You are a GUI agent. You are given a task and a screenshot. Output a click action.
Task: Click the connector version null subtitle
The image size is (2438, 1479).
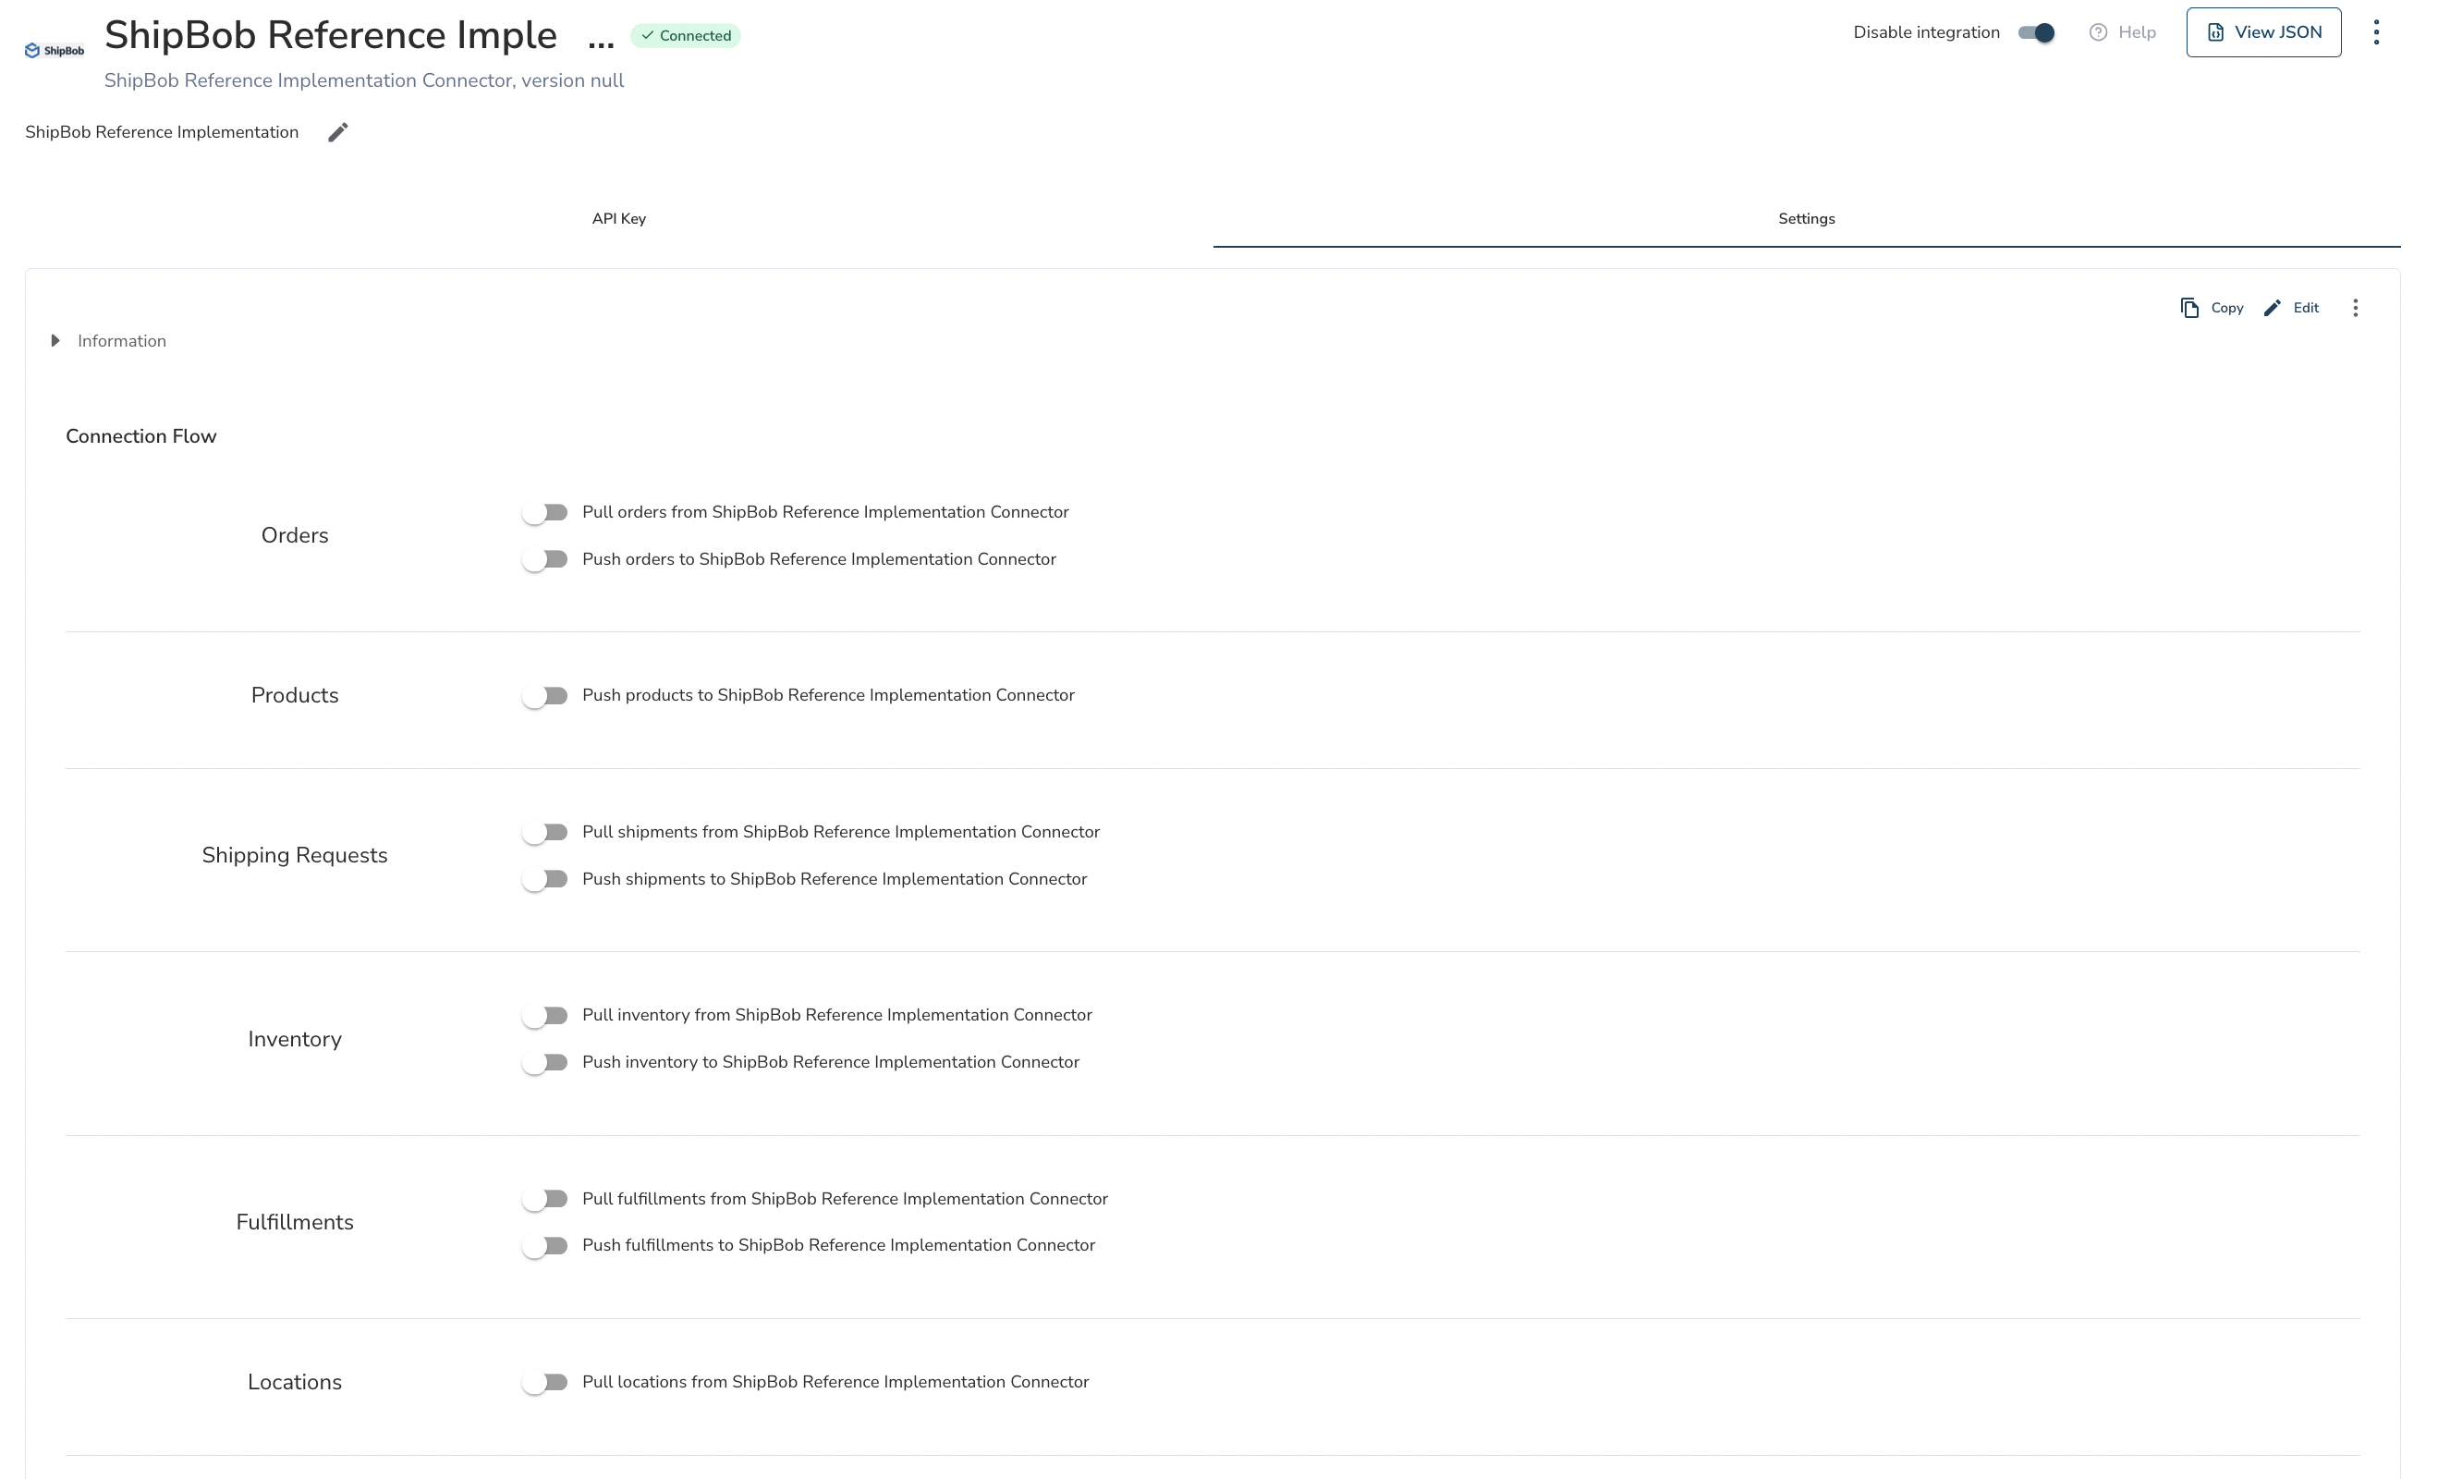[x=364, y=81]
